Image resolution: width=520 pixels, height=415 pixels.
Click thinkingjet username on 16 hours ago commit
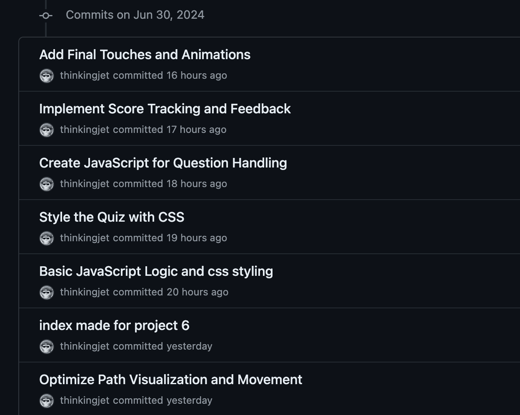coord(85,75)
